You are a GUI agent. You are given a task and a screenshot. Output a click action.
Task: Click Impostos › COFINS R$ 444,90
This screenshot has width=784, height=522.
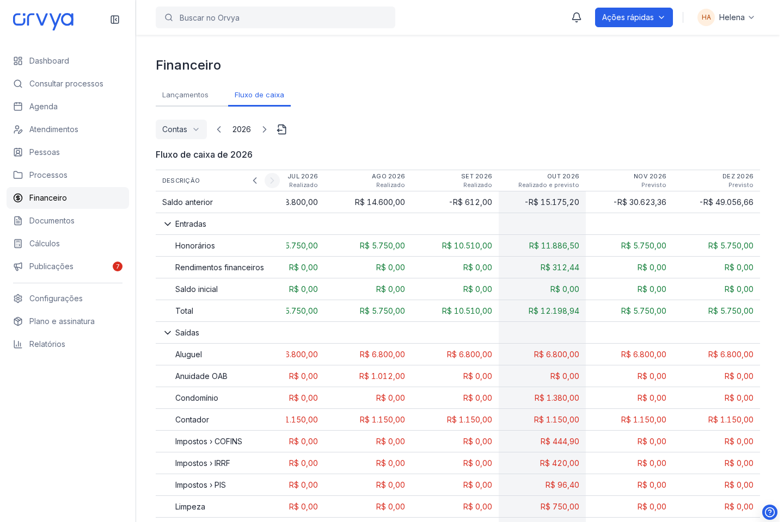(x=560, y=442)
